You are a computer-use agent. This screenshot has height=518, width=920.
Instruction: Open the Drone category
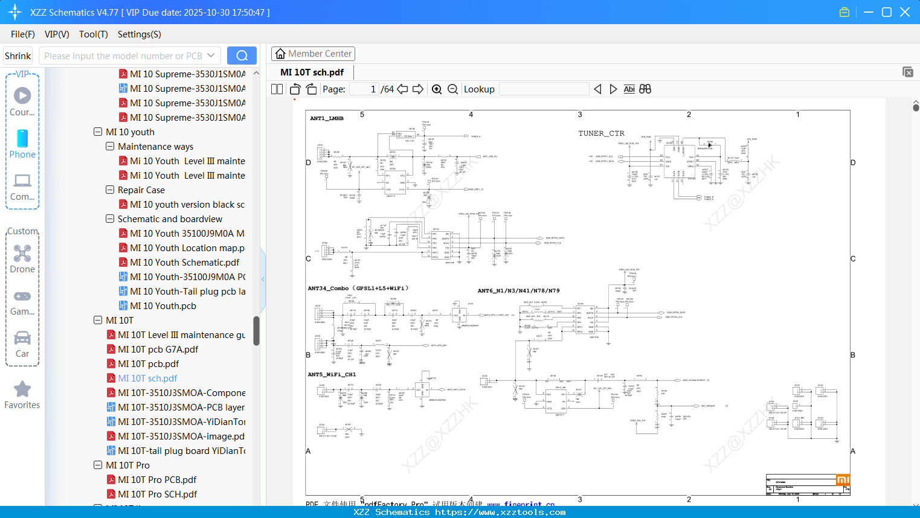pos(22,259)
